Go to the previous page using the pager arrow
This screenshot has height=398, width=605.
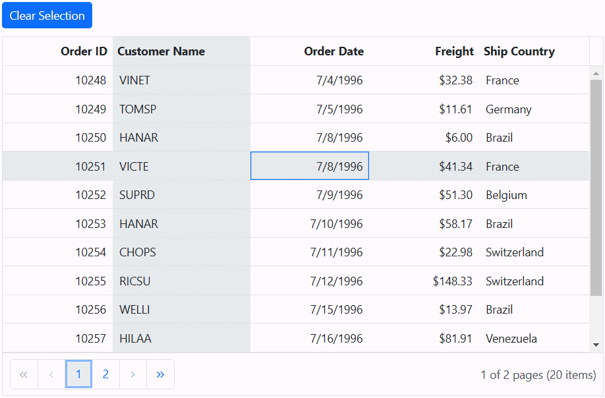point(51,374)
